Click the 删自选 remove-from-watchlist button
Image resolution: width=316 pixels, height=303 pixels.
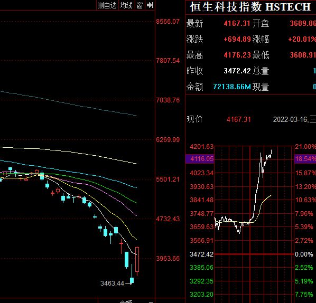click(x=107, y=5)
